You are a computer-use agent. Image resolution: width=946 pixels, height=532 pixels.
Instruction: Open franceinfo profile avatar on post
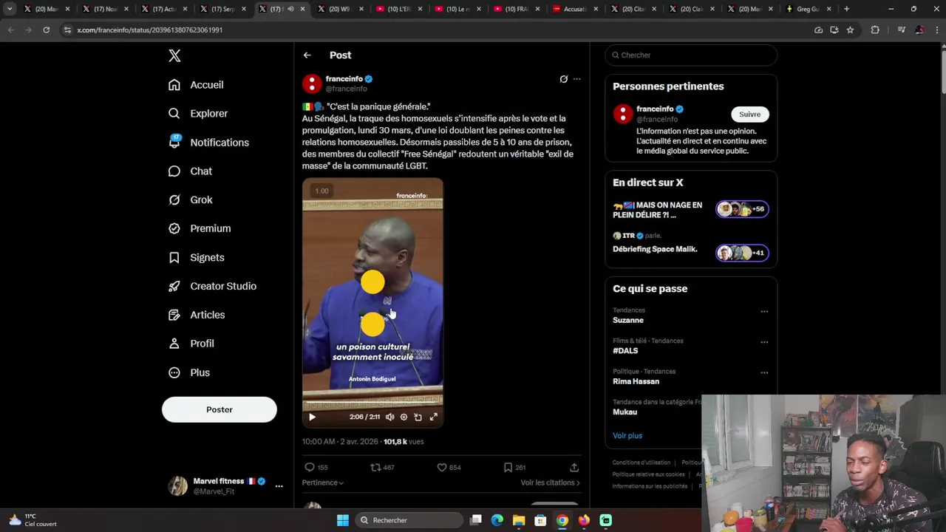pos(312,83)
